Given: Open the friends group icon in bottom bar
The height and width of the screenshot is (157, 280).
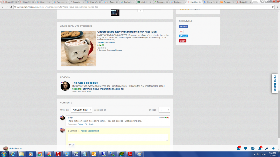Looking at the screenshot, I should point(253,148).
